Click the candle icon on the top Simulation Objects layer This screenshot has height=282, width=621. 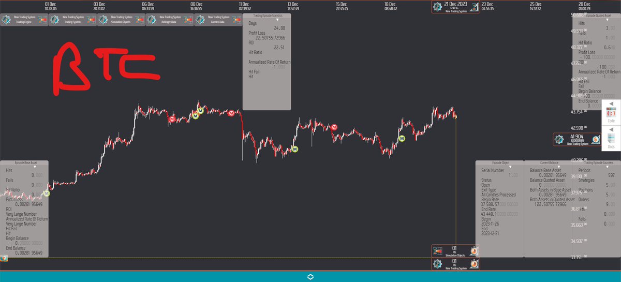tap(140, 20)
